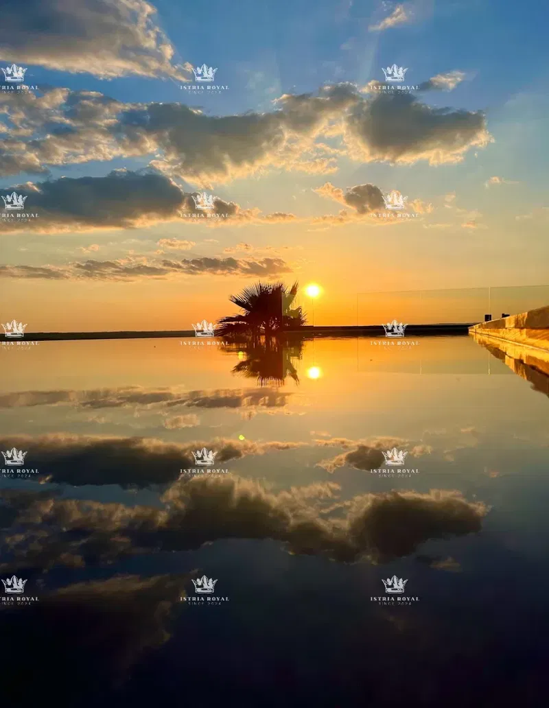Click the sun's reflection in the water
Image resolution: width=549 pixels, height=708 pixels.
pyautogui.click(x=314, y=373)
